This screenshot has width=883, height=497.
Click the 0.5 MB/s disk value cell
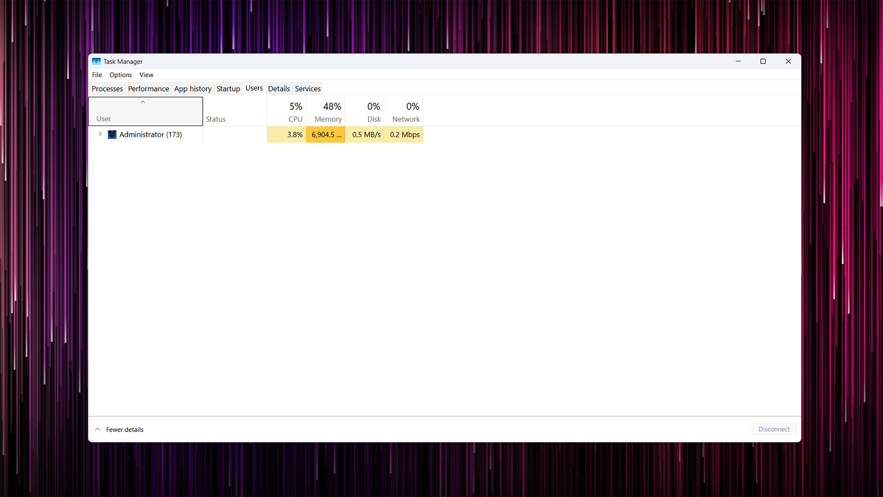[x=365, y=134]
